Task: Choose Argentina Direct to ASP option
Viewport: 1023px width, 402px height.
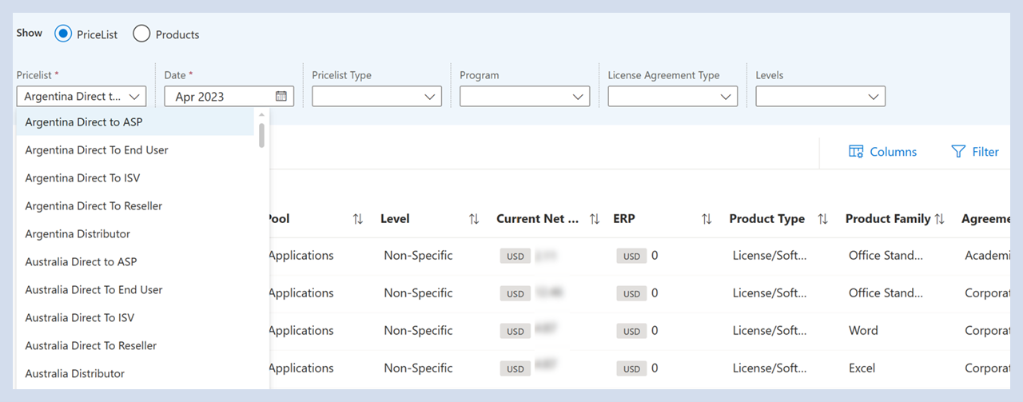Action: 135,122
